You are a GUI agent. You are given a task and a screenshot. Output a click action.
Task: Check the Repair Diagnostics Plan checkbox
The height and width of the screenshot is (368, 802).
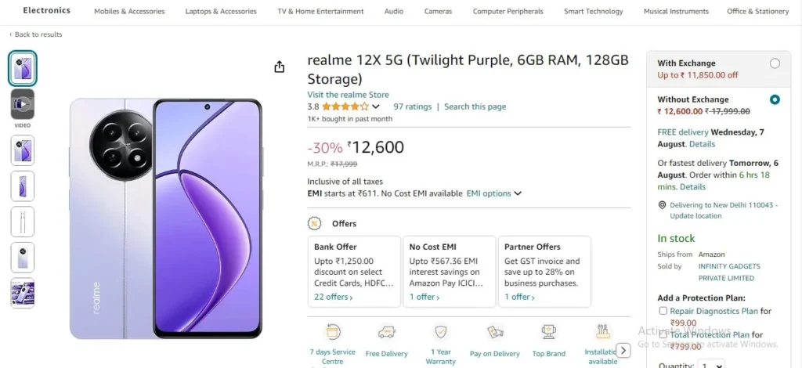tap(663, 311)
